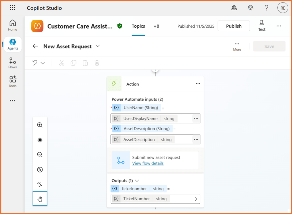Open the Tools panel in sidebar
292x214 pixels.
(x=12, y=81)
